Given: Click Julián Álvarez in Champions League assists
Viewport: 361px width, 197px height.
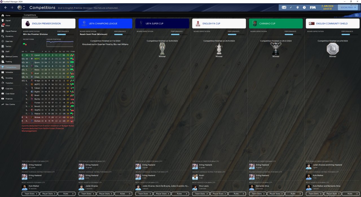Looking at the screenshot, I should pyautogui.click(x=92, y=186).
